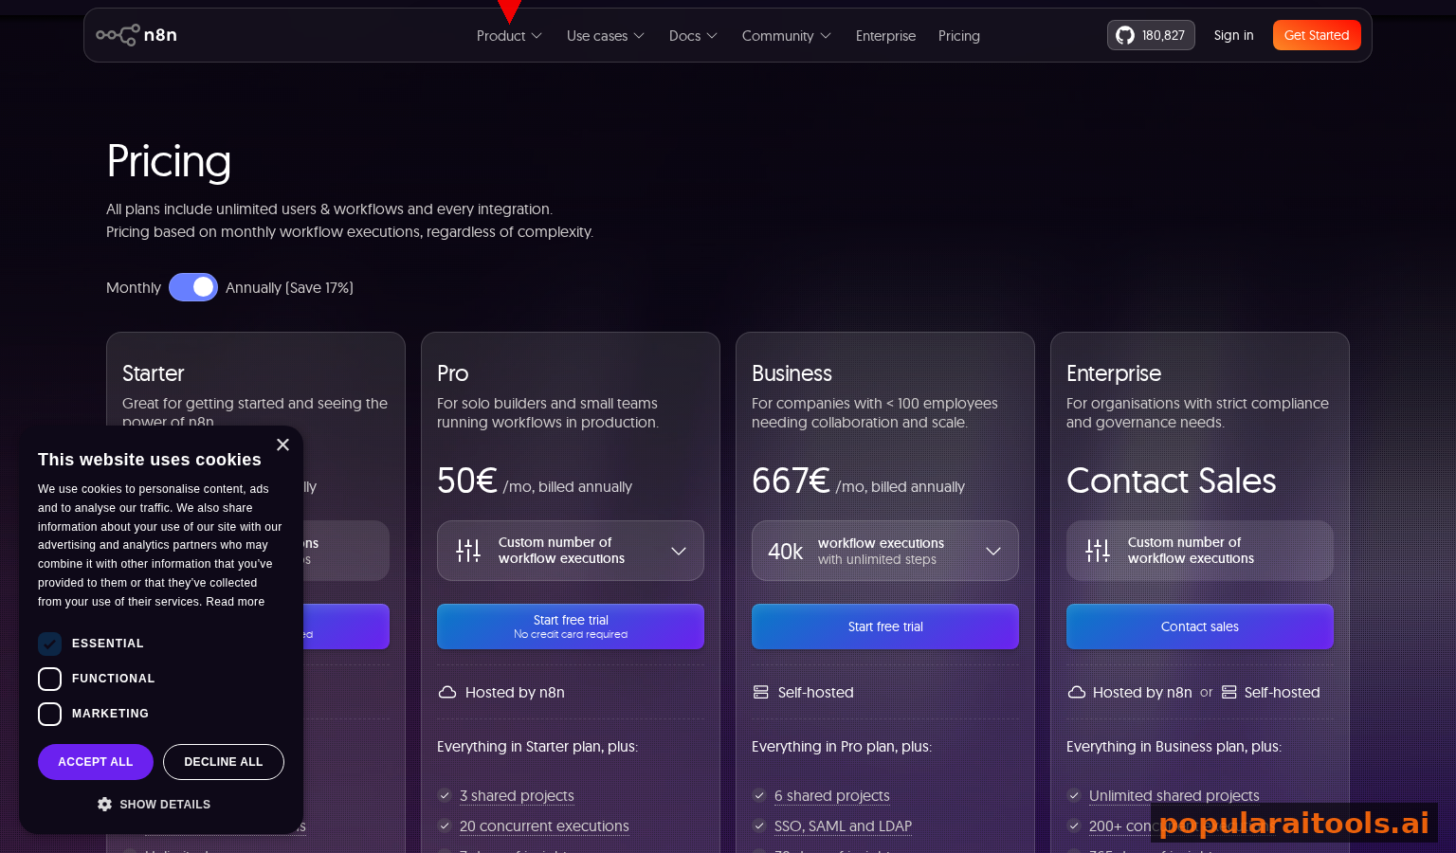Enable the Functional cookies checkbox
The image size is (1456, 853).
[x=49, y=679]
